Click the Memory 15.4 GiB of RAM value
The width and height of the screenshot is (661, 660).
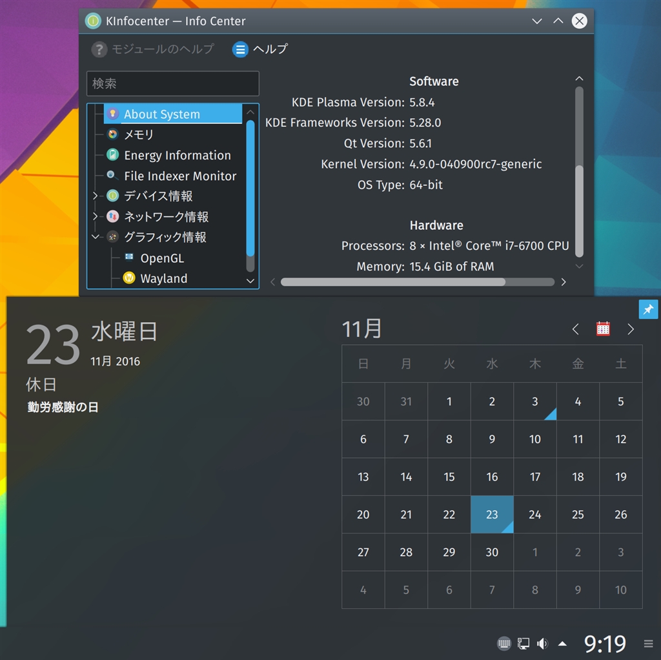(451, 267)
